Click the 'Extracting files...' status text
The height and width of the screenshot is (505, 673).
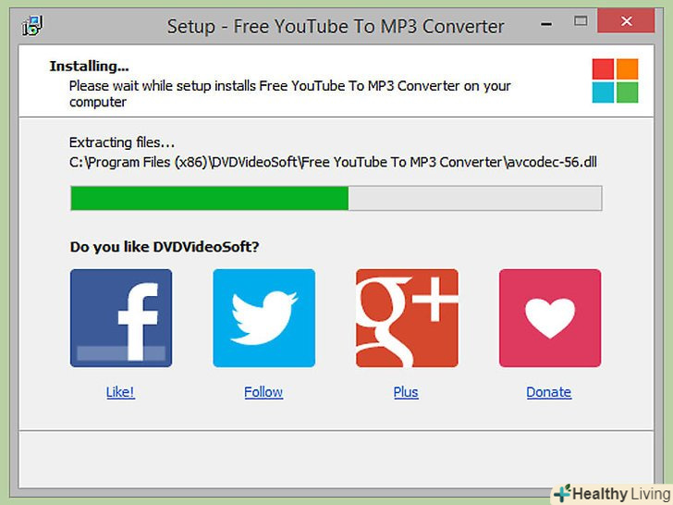click(x=122, y=142)
